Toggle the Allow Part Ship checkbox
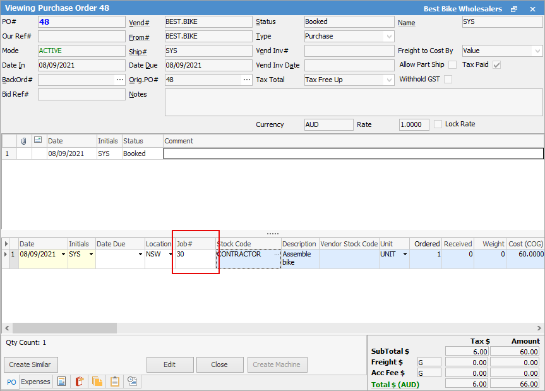Viewport: 545px width, 391px height. point(452,65)
